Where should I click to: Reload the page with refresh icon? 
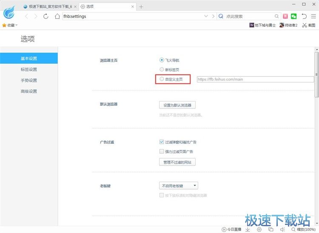[46, 16]
